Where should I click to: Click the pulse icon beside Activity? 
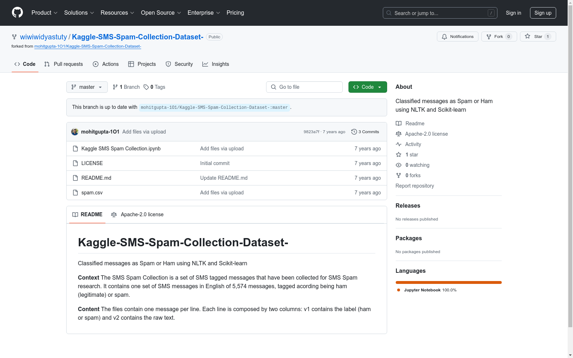pyautogui.click(x=399, y=144)
